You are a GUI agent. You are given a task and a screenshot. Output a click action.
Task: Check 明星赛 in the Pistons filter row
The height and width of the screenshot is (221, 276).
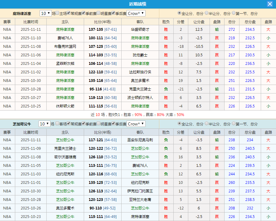pyautogui.click(x=99, y=13)
